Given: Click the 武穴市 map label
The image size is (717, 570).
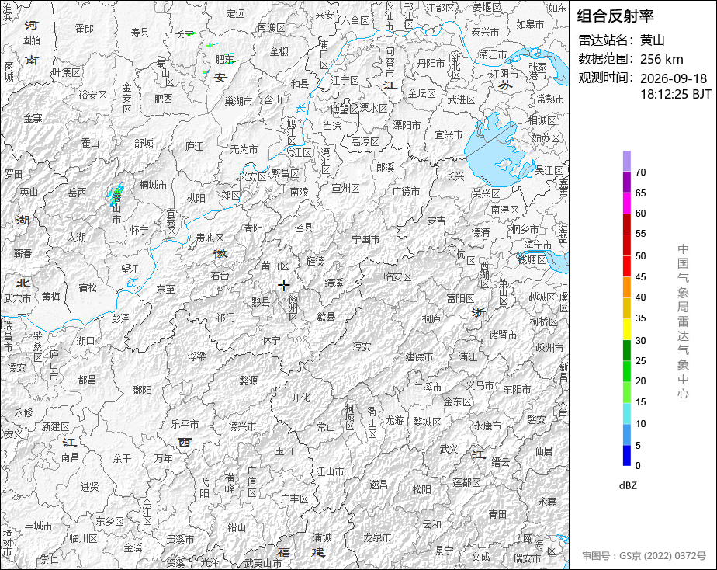Looking at the screenshot, I should (17, 298).
